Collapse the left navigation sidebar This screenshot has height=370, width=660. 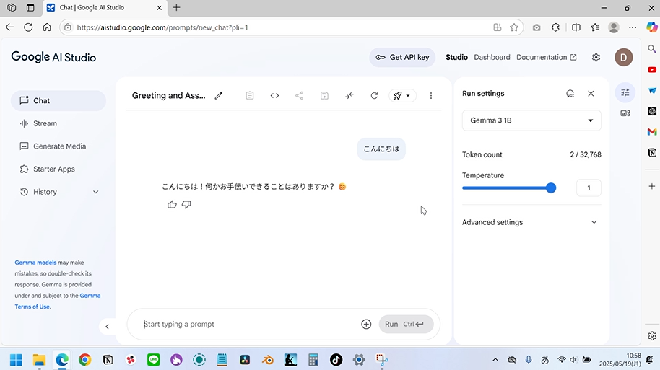tap(107, 327)
